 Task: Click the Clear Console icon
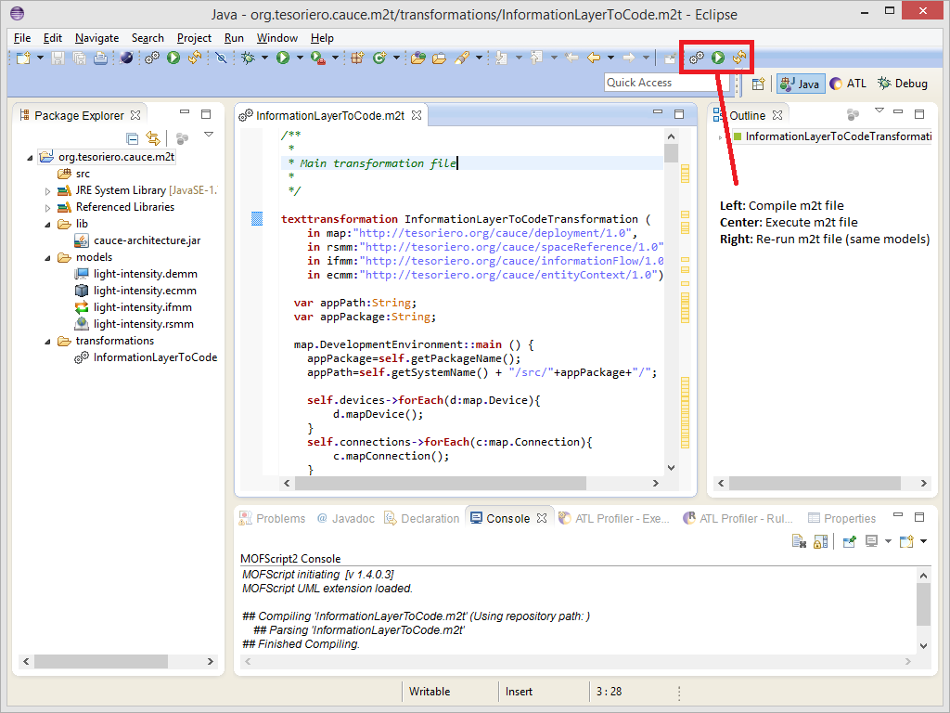coord(798,541)
